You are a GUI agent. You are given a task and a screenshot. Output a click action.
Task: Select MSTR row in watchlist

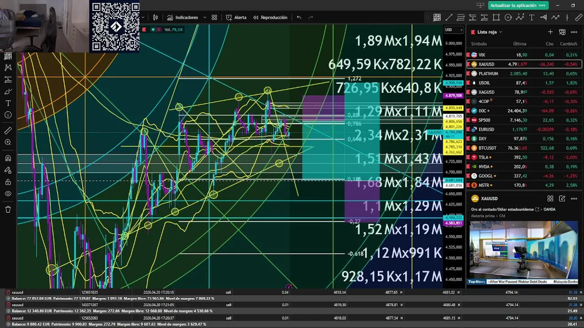point(524,185)
